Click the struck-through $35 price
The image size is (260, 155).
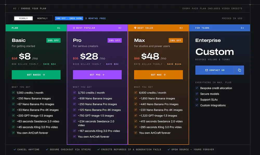76,58
